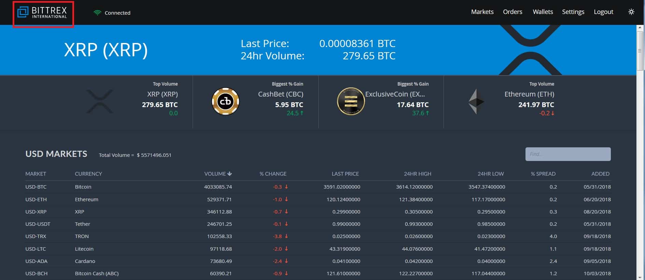Click the red down arrow in USD-BTC row
The height and width of the screenshot is (280, 645).
286,187
